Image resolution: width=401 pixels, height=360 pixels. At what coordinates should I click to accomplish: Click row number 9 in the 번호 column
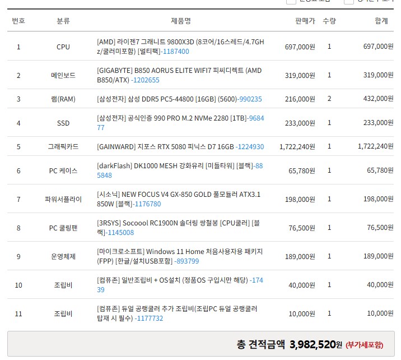click(x=18, y=257)
